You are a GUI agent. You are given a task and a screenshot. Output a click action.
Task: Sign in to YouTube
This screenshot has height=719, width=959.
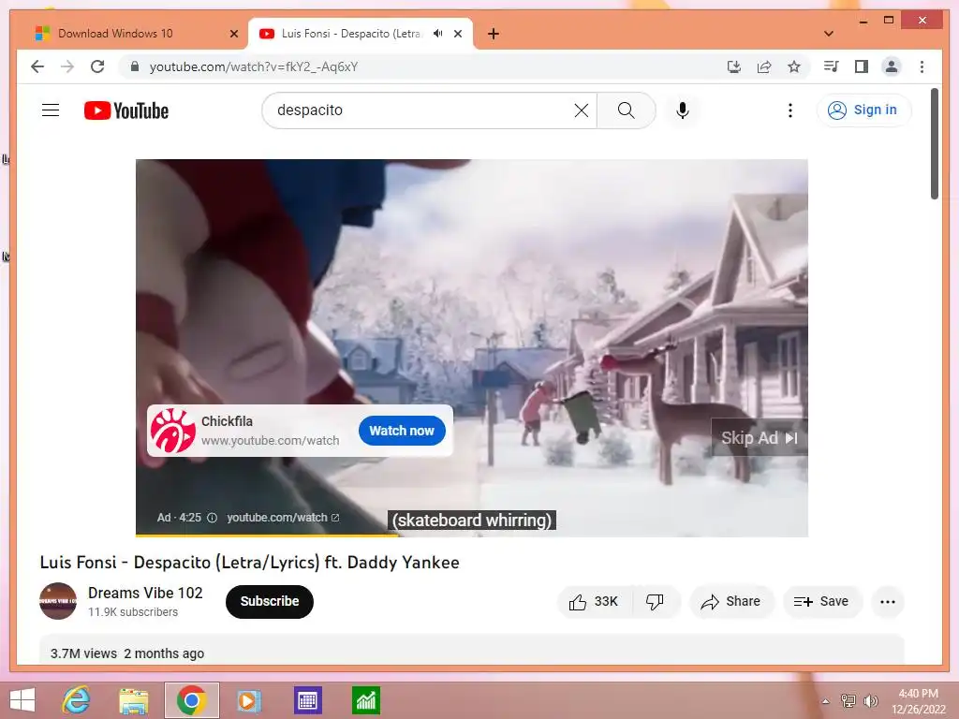863,110
